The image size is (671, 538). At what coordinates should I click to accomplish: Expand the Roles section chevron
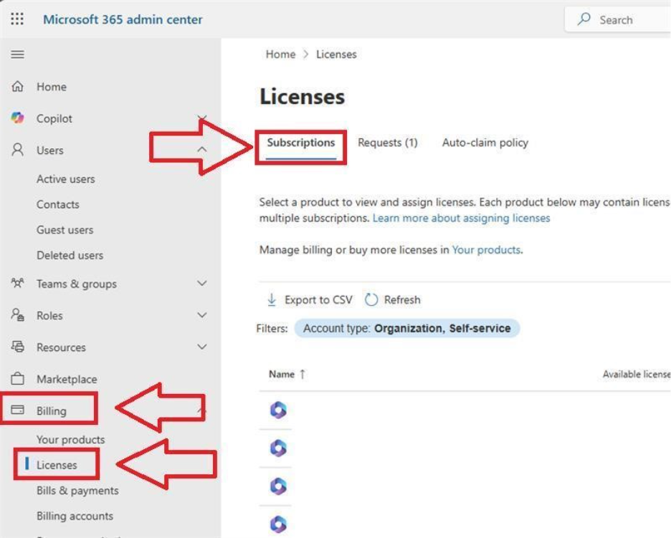pyautogui.click(x=202, y=315)
